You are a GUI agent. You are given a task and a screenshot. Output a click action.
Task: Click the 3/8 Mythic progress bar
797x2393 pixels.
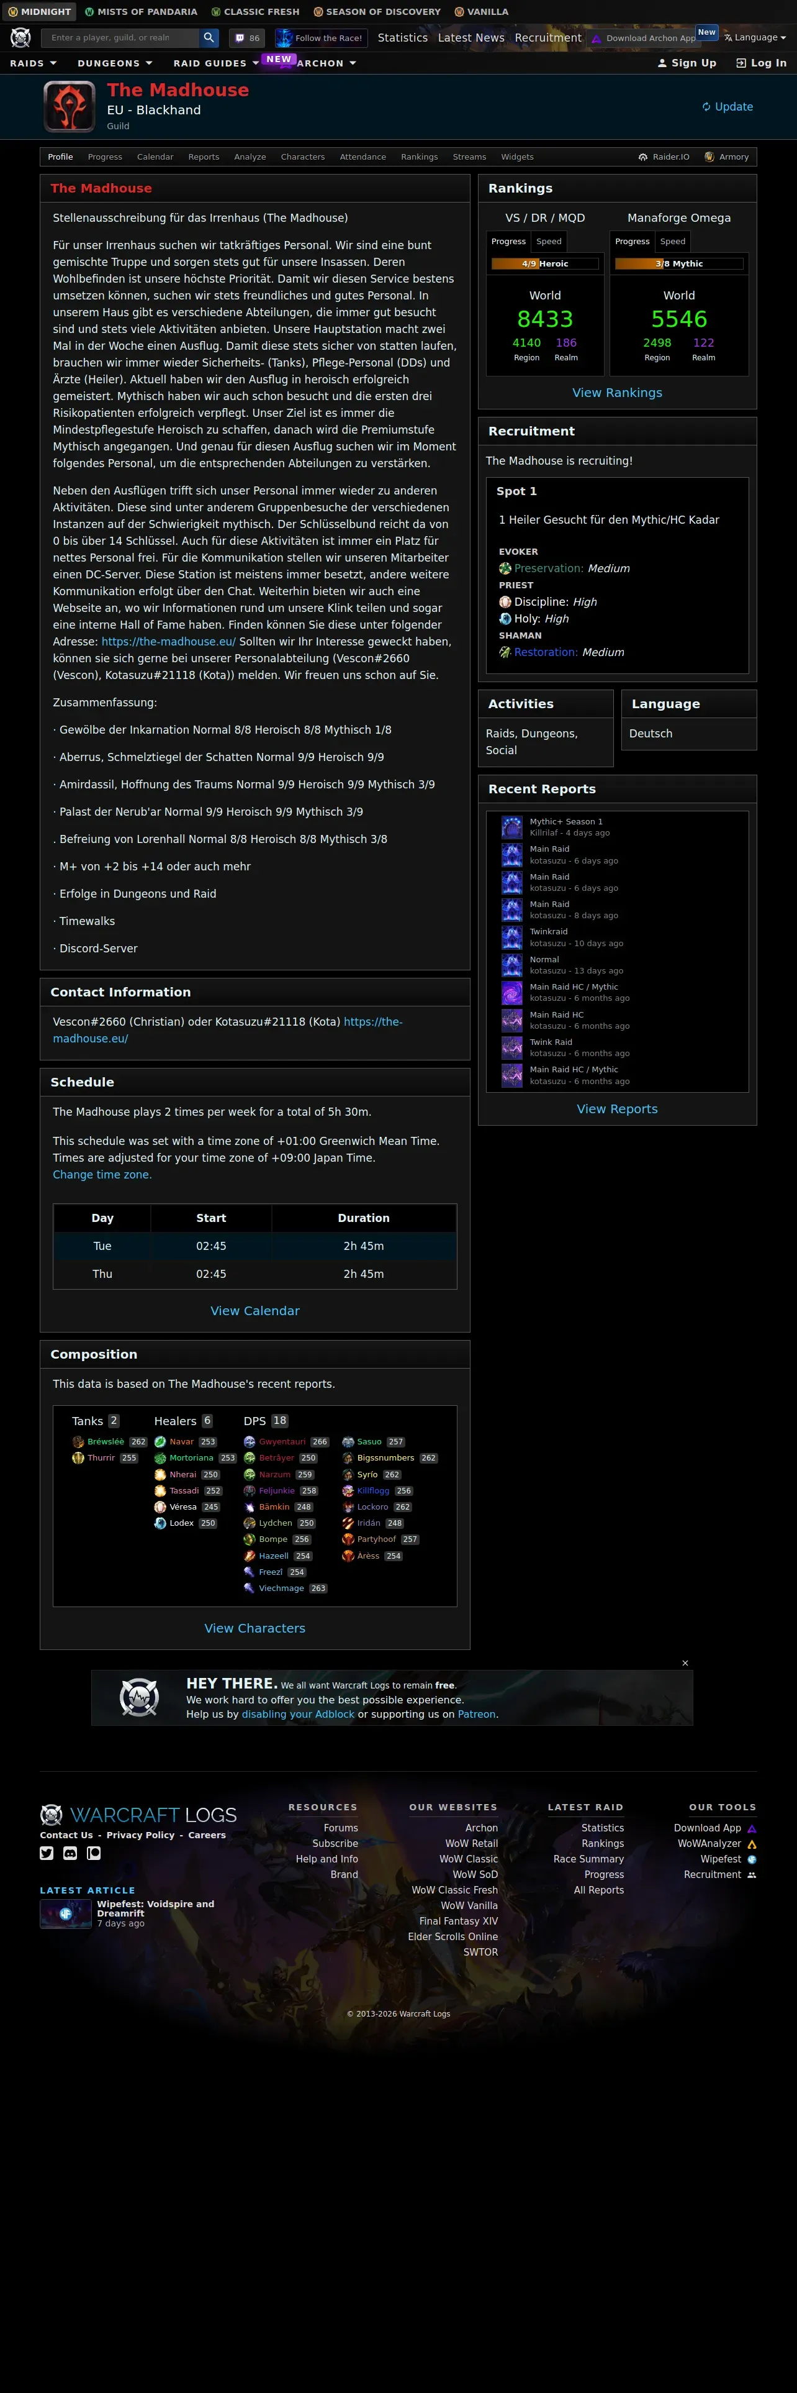(x=679, y=264)
